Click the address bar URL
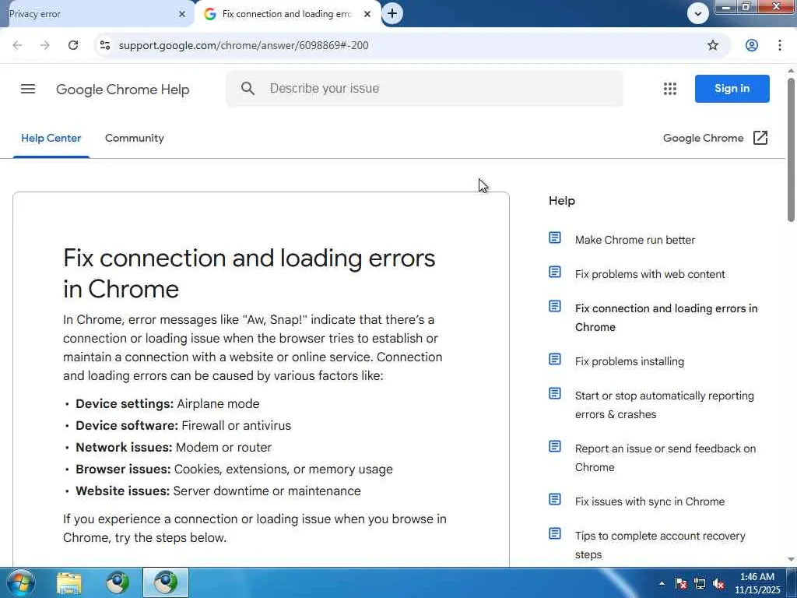The image size is (797, 598). pos(244,45)
